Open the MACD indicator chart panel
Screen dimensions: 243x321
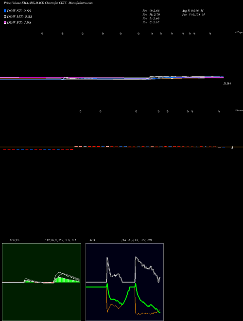click(x=41, y=282)
